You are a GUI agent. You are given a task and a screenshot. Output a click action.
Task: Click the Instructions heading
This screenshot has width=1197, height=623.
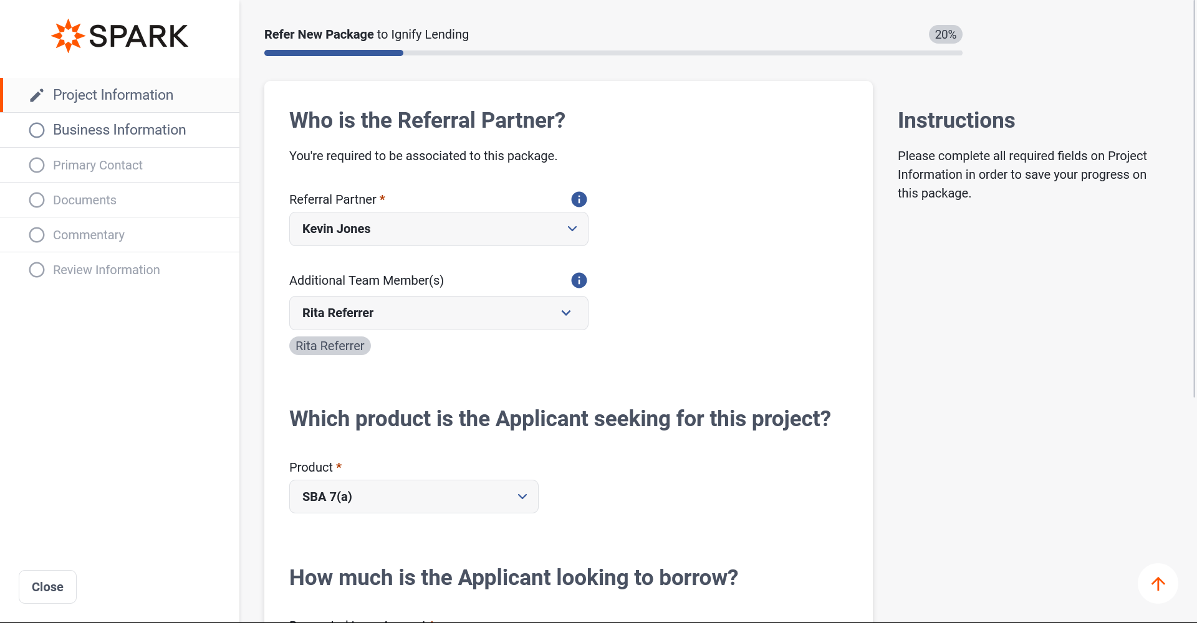[x=956, y=120]
